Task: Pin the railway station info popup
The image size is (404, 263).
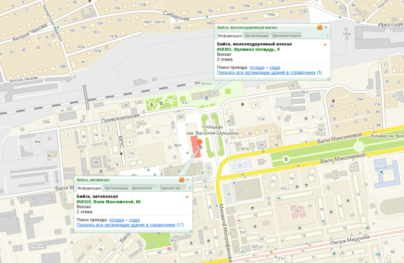Action: coord(319,28)
